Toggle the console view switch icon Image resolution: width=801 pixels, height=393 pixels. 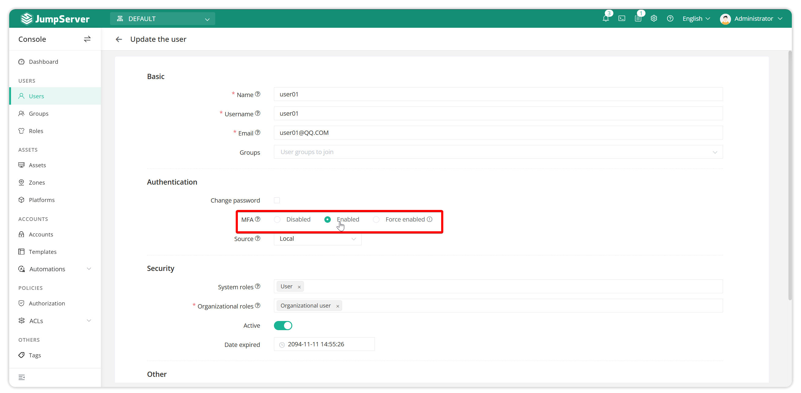(x=87, y=39)
